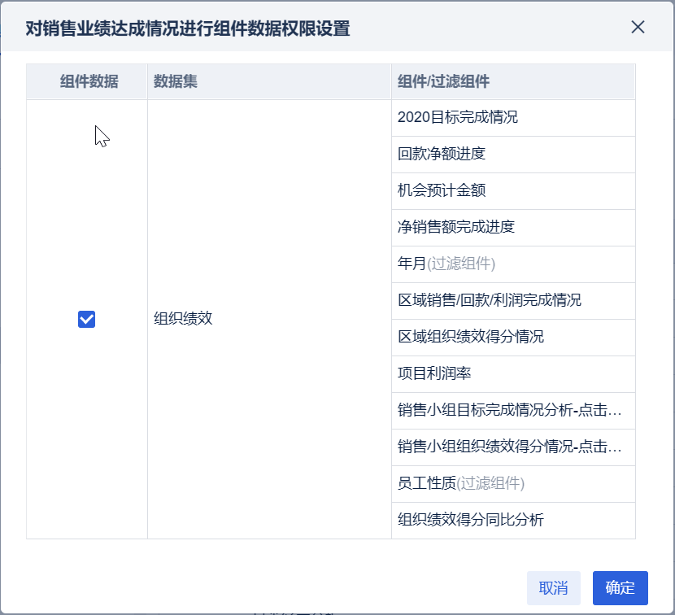Select the 组织绩效 dataset cell

[269, 319]
